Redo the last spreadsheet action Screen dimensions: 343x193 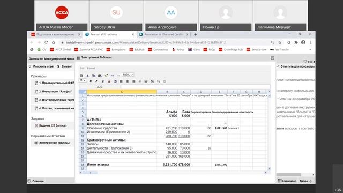click(x=118, y=76)
